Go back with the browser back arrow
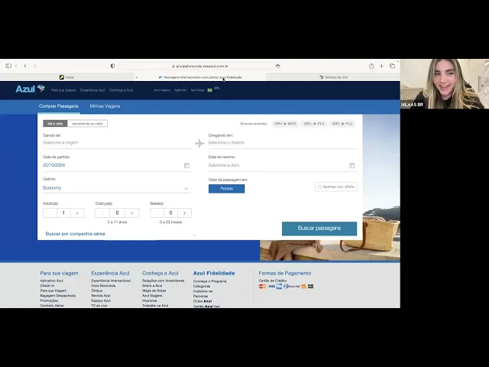The image size is (489, 367). (25, 66)
